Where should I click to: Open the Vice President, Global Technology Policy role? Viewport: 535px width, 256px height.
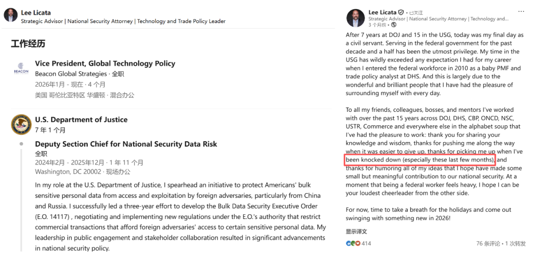[x=105, y=63]
